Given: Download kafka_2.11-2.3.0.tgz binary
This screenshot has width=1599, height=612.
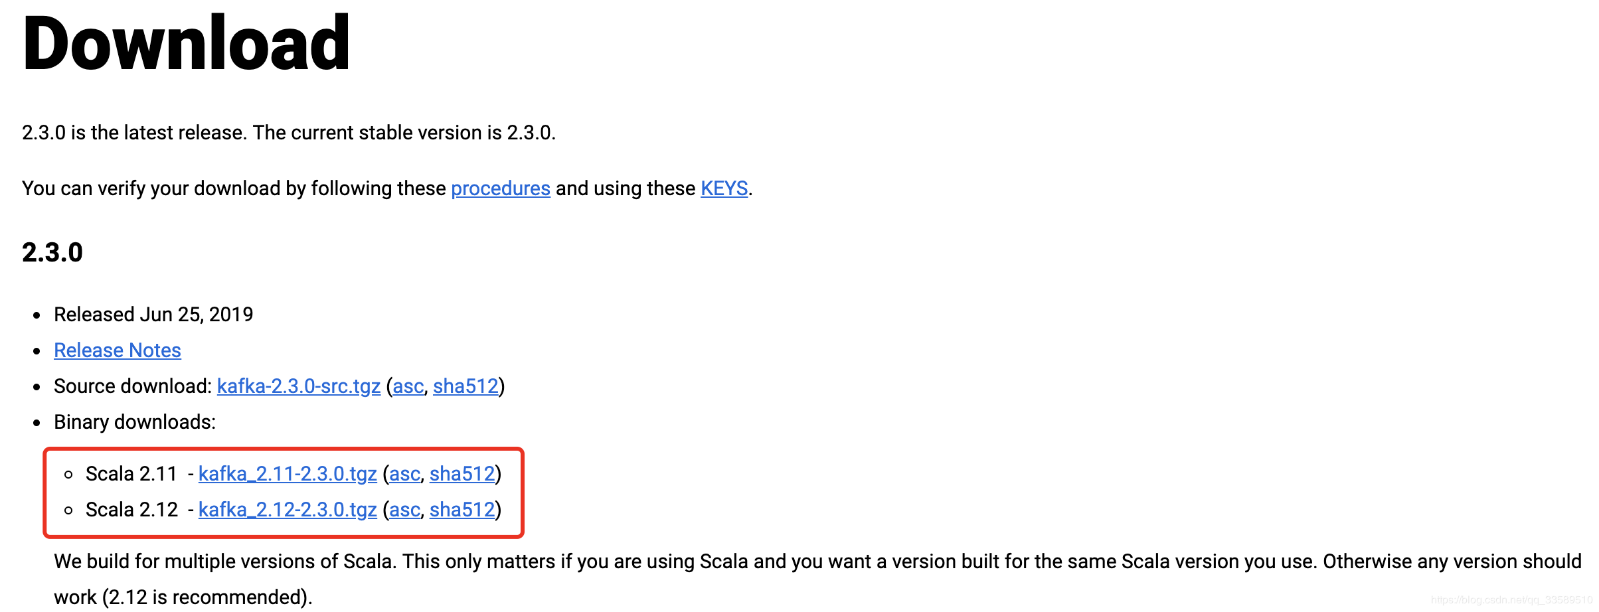Looking at the screenshot, I should click(x=288, y=474).
